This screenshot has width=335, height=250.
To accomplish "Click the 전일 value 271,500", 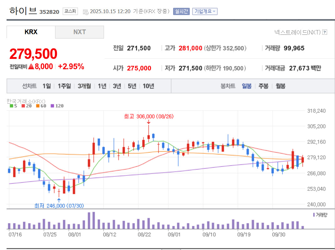I will [x=139, y=48].
